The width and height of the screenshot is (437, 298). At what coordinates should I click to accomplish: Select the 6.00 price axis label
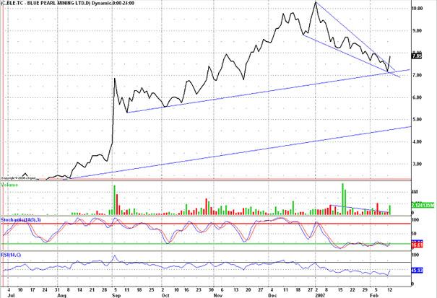point(417,97)
